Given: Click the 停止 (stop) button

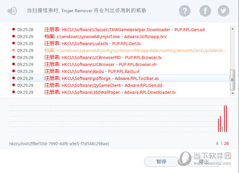Looking at the screenshot, I should pyautogui.click(x=204, y=162).
